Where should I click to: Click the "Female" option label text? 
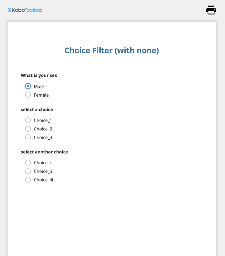pos(41,95)
